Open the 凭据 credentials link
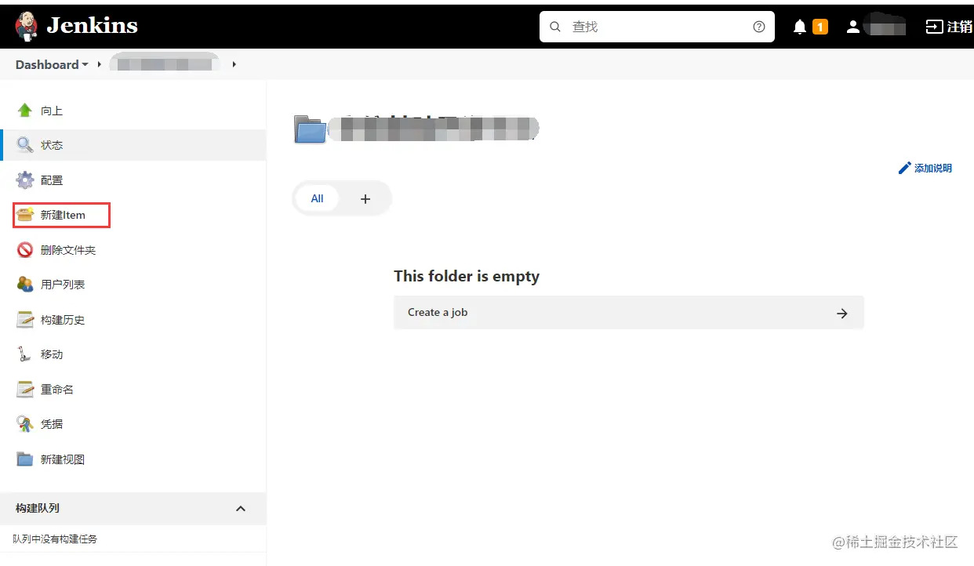 (x=52, y=424)
